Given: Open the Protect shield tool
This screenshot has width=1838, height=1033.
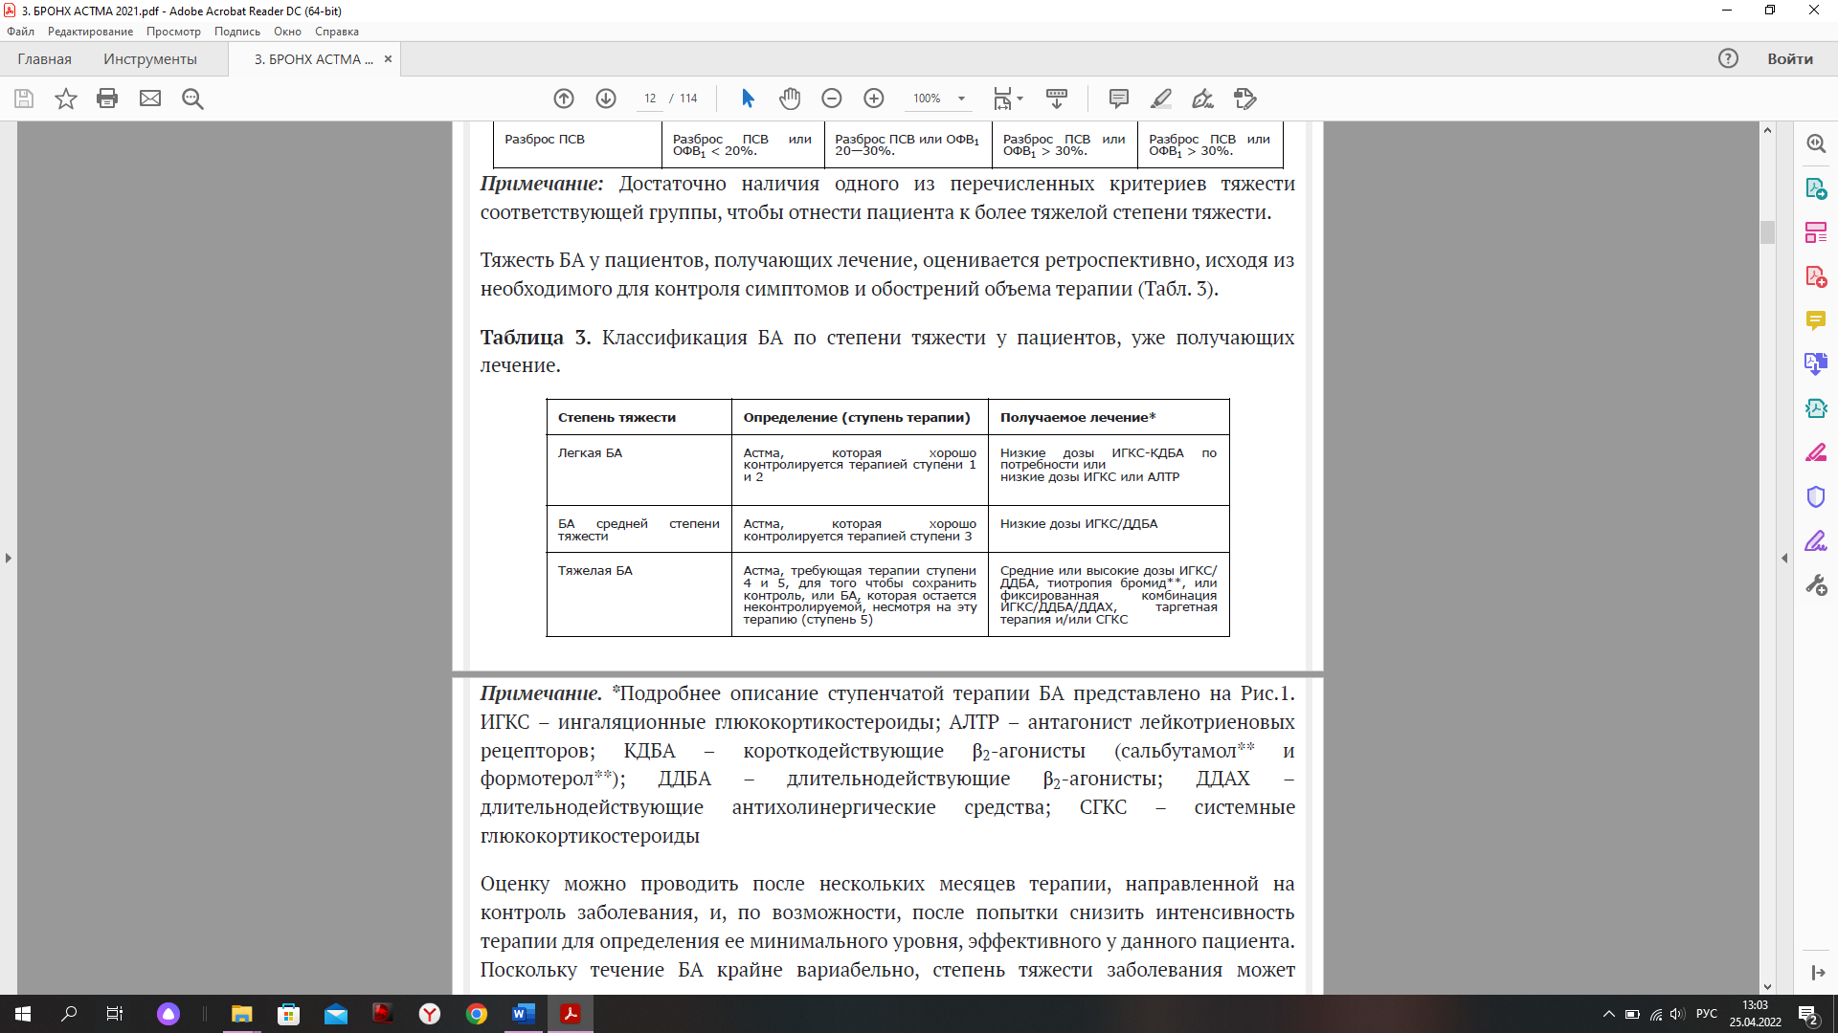Looking at the screenshot, I should pos(1816,496).
